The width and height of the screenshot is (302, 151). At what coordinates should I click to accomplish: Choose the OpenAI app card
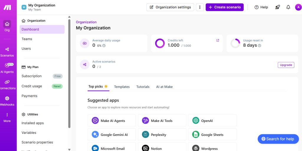pos(212,121)
